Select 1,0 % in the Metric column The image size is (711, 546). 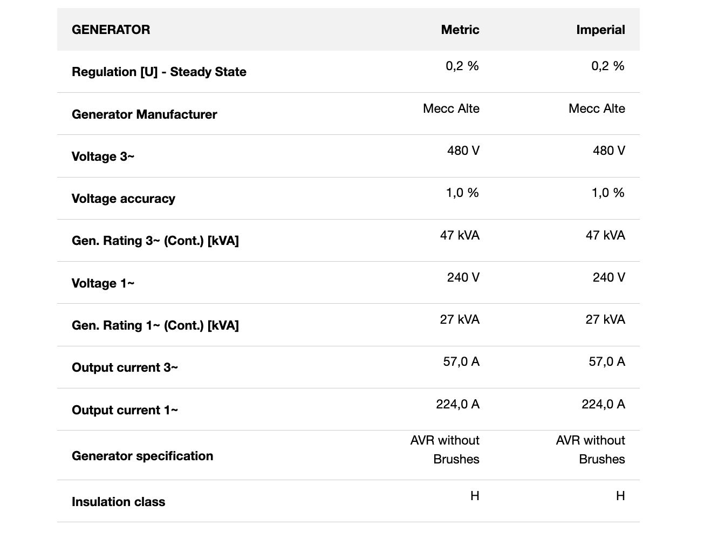[x=462, y=193]
